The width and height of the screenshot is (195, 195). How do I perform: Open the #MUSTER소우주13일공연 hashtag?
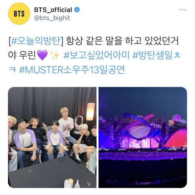pos(71,70)
